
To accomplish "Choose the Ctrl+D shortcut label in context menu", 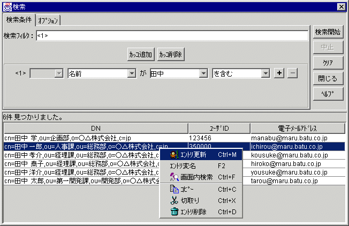I will [227, 212].
